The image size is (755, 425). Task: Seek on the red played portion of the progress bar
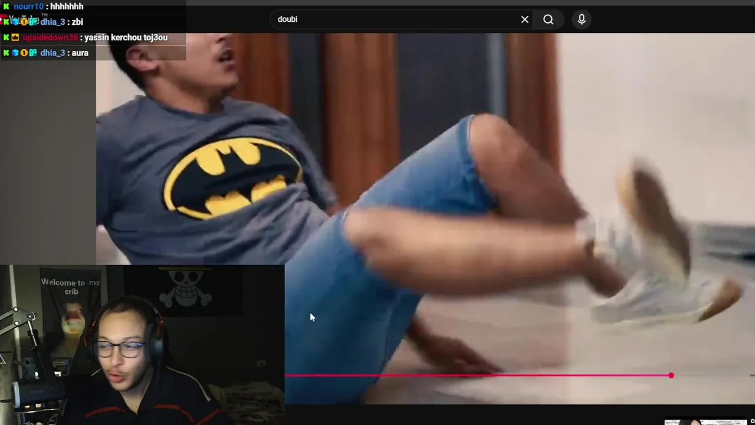(477, 375)
